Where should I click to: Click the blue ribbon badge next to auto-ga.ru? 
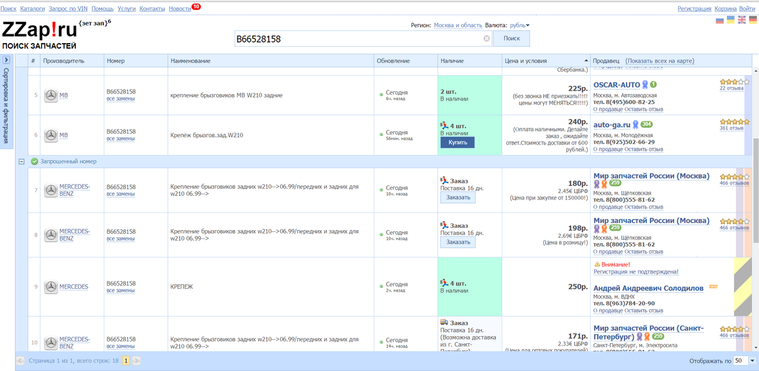coord(635,125)
